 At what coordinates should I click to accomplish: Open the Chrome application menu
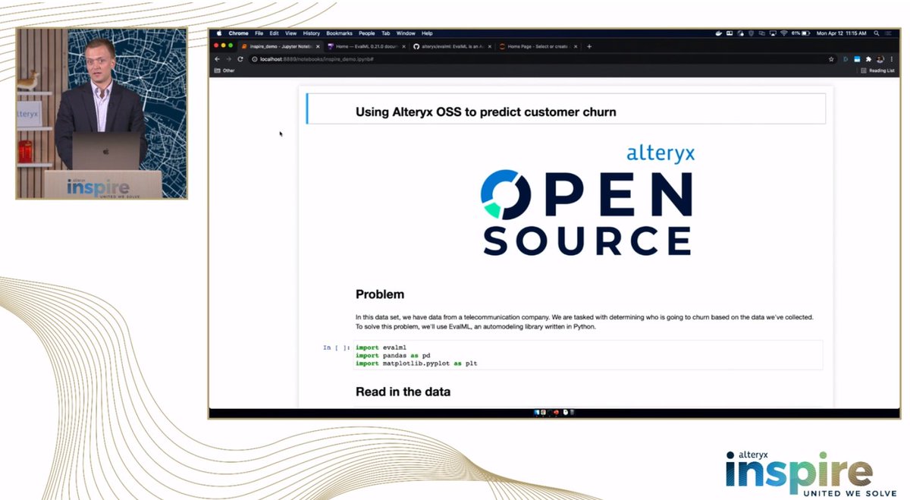[x=238, y=33]
